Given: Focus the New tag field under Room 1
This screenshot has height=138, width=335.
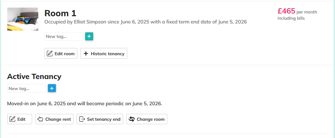Looking at the screenshot, I should pos(64,36).
